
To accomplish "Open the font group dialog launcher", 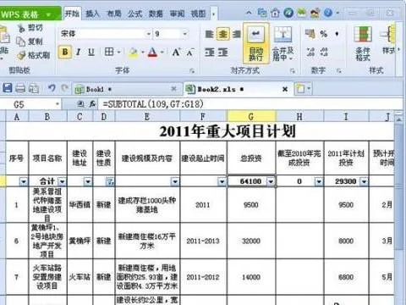I will 192,70.
